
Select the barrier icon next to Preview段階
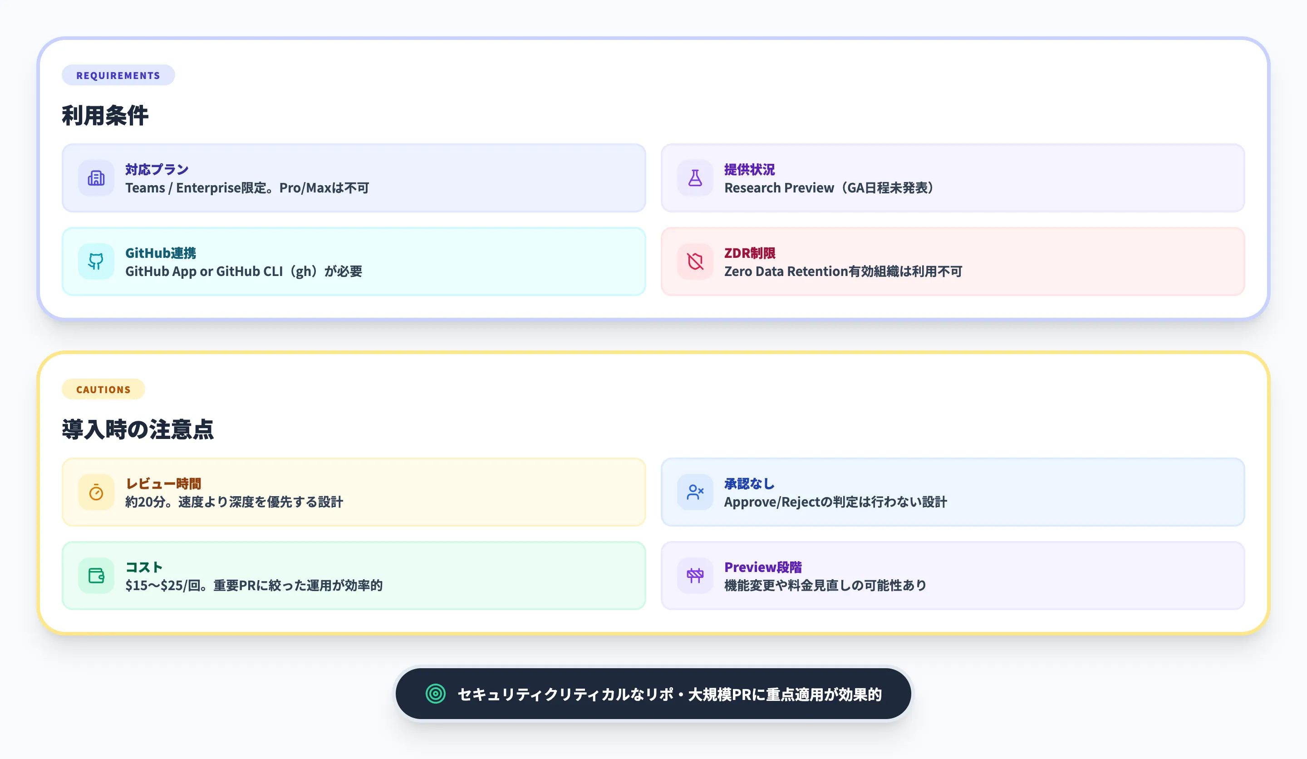(695, 575)
